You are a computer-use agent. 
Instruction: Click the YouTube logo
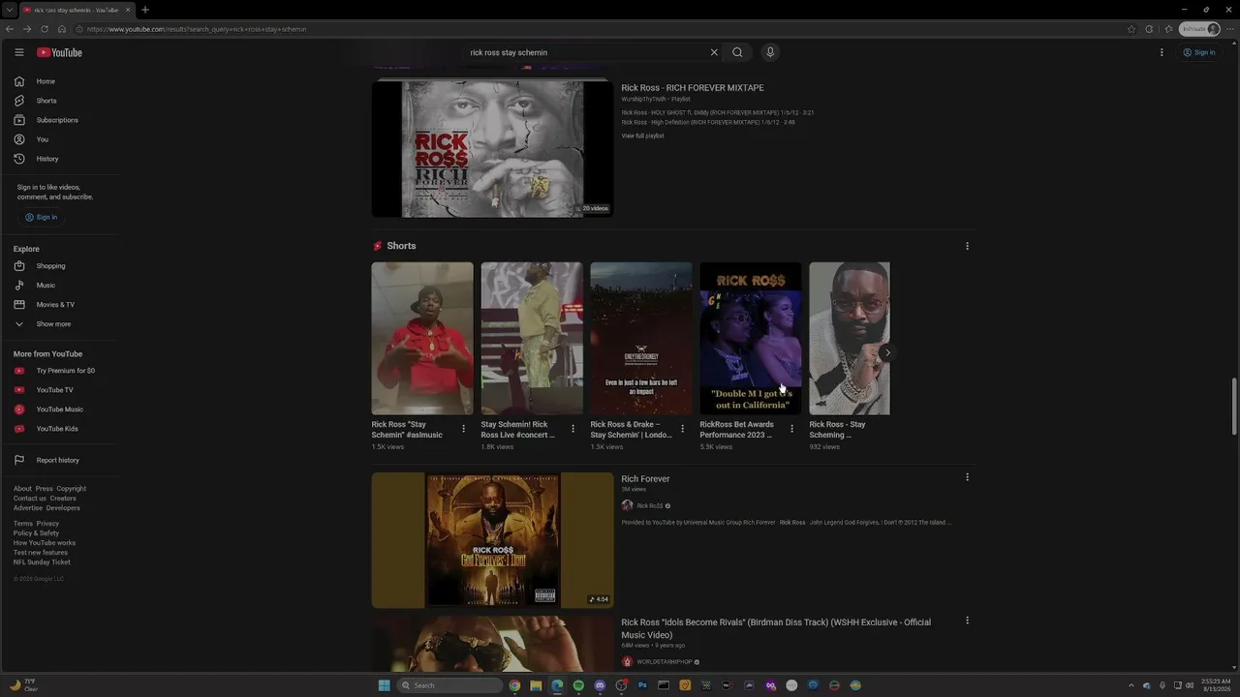click(60, 52)
